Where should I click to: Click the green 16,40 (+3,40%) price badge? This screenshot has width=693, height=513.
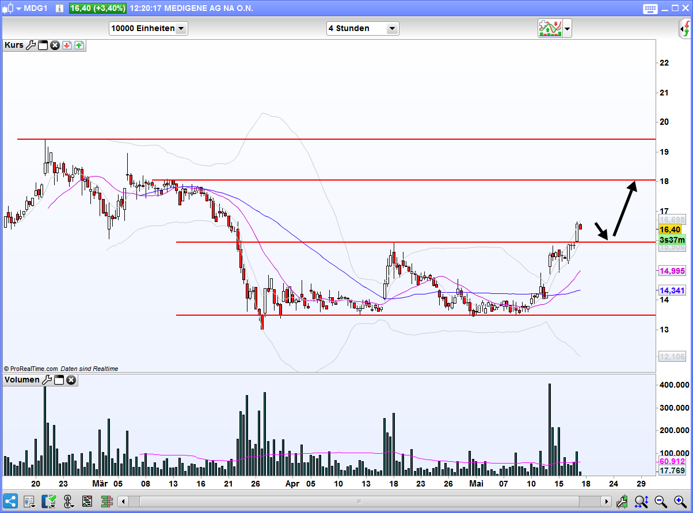click(98, 9)
